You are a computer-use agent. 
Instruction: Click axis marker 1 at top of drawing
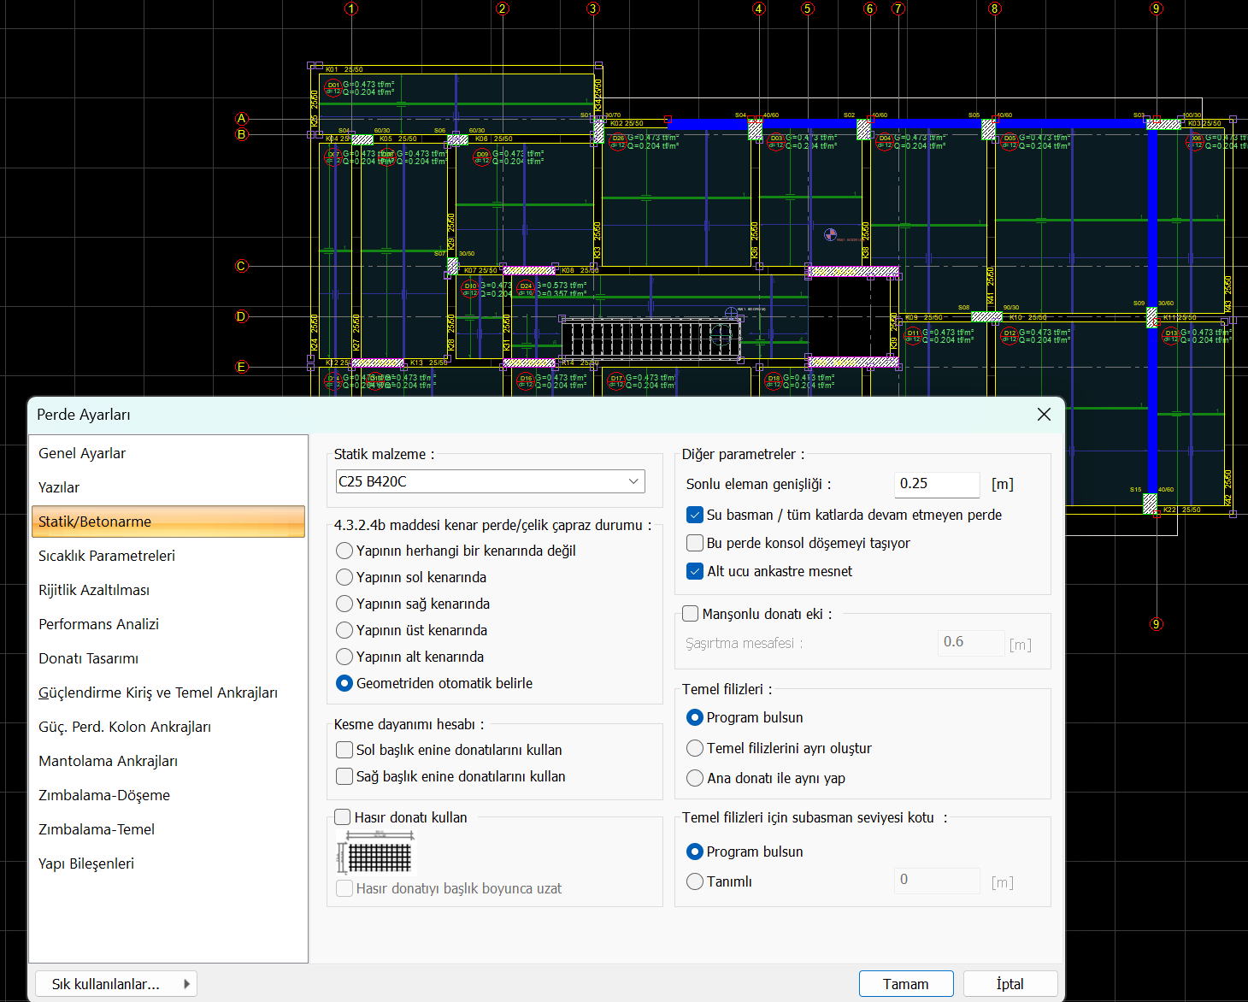pyautogui.click(x=351, y=9)
